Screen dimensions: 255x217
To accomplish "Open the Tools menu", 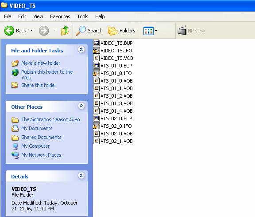I will 83,16.
